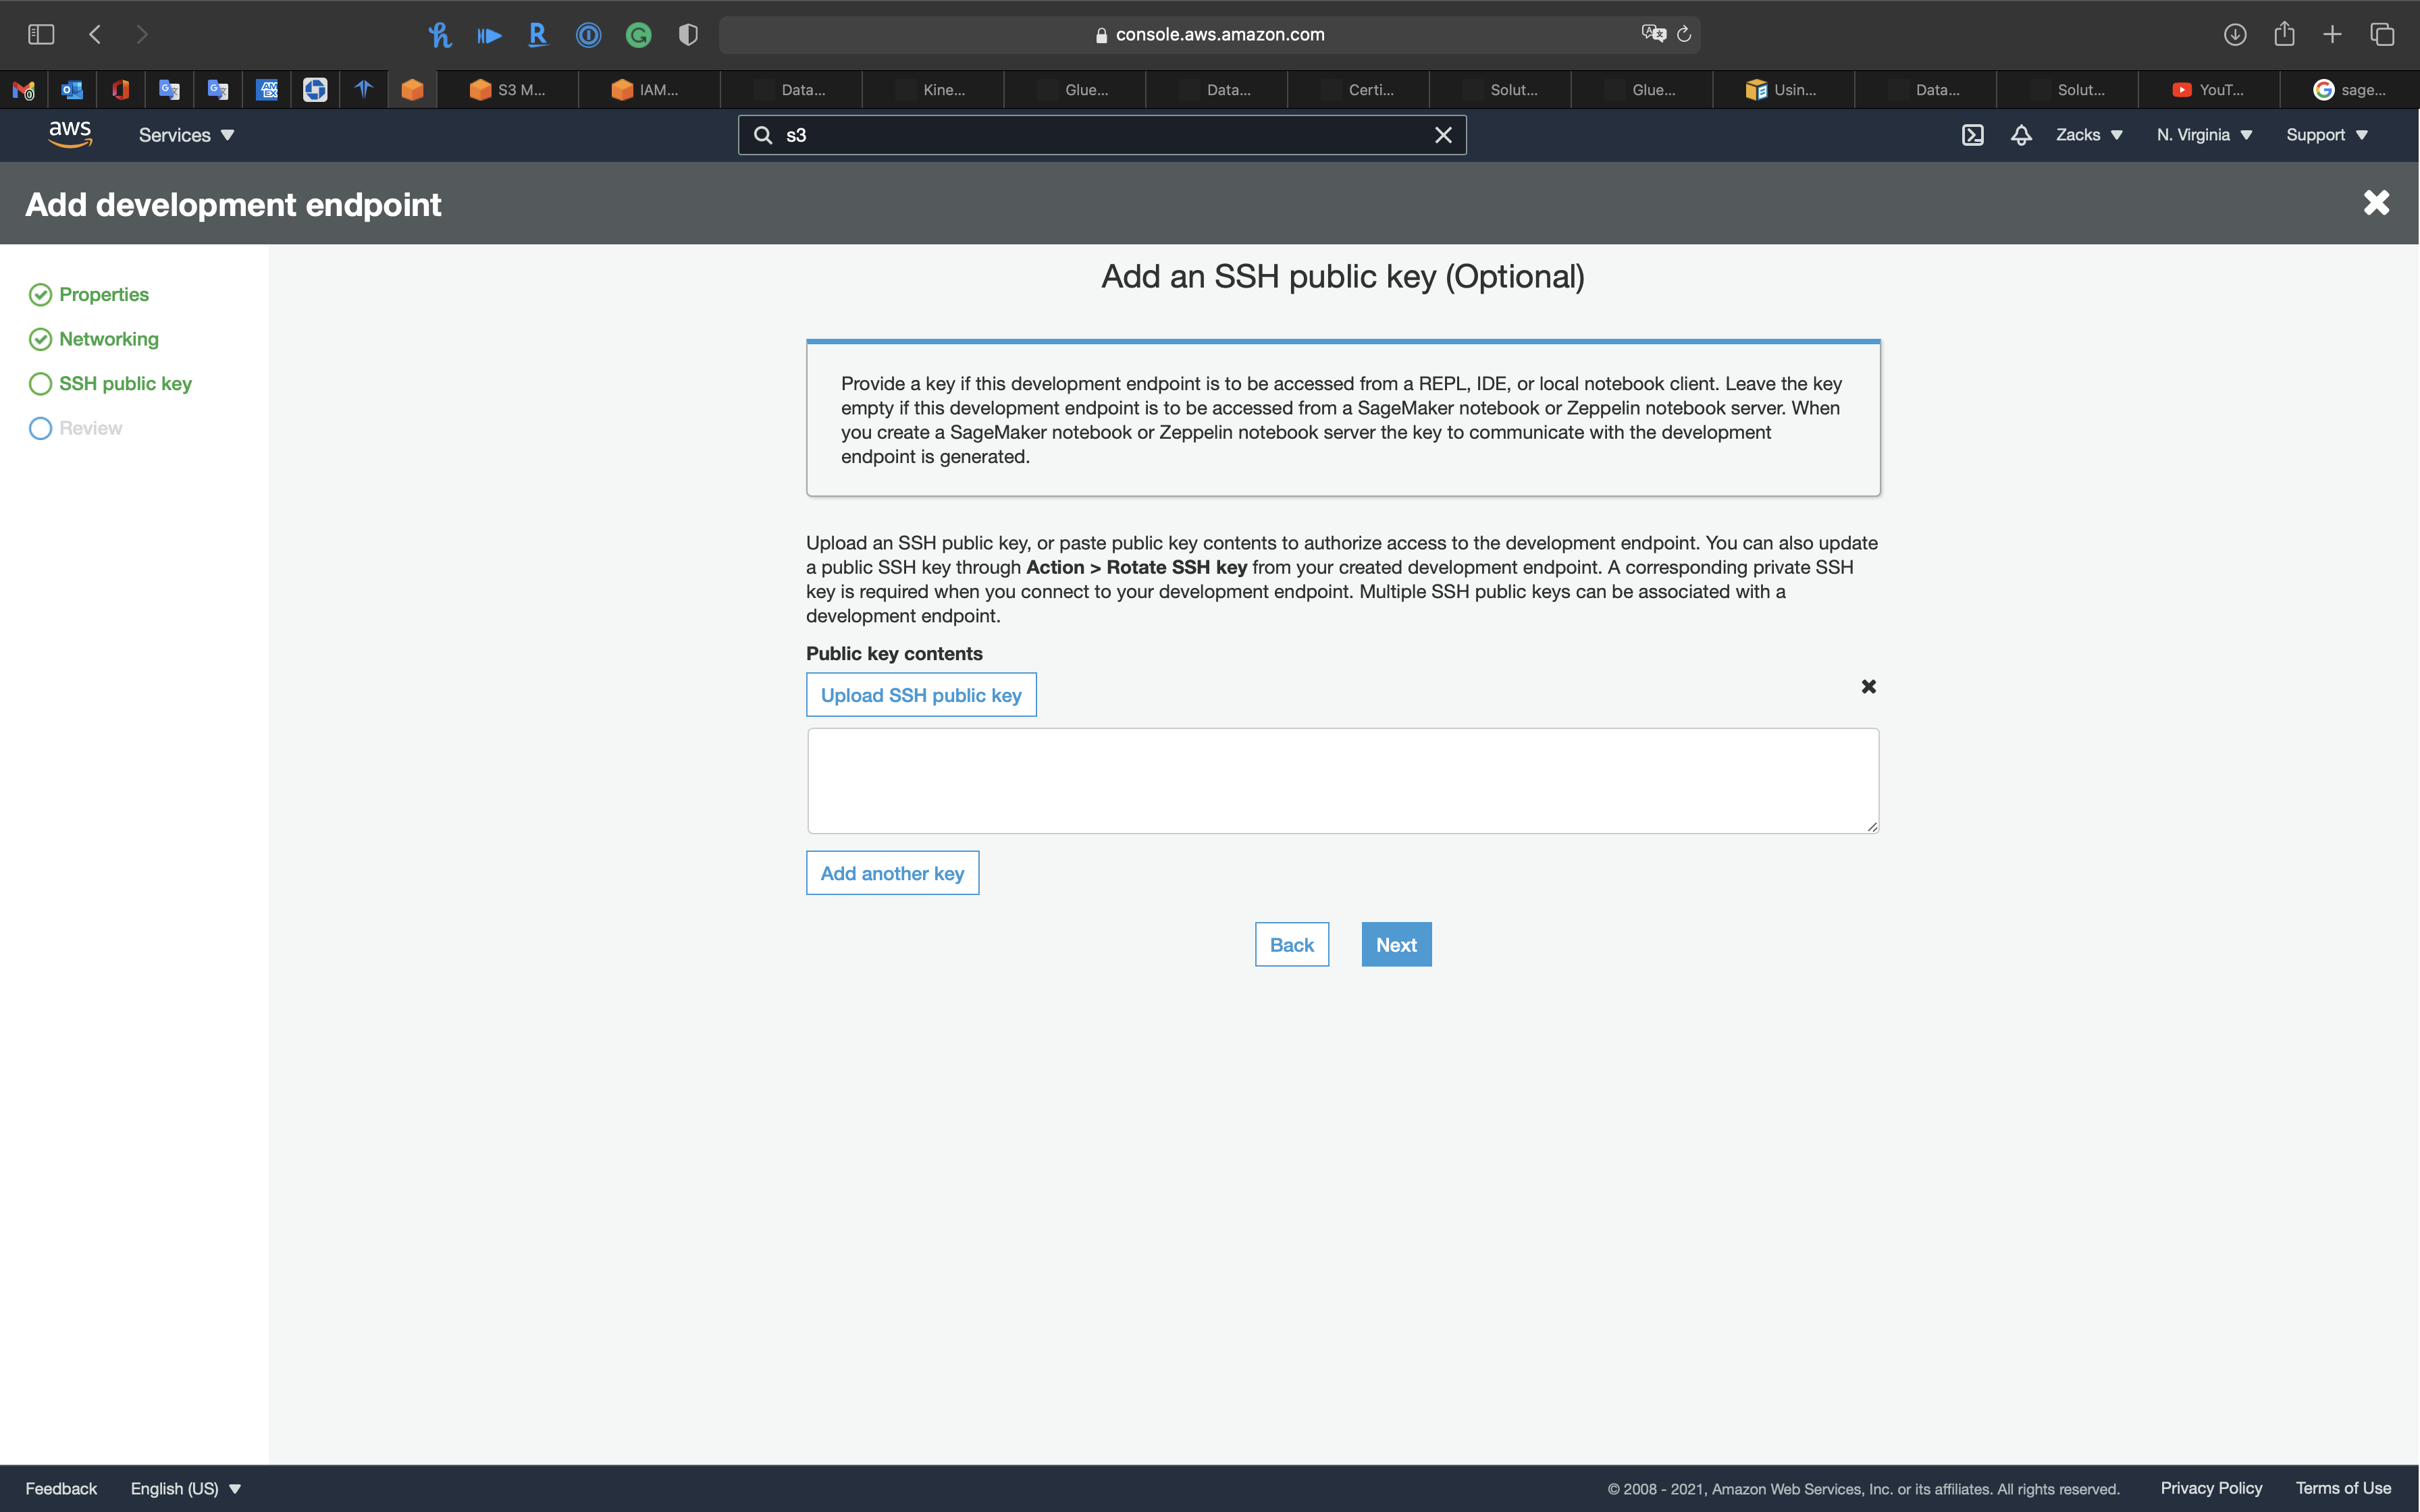This screenshot has width=2420, height=1512.
Task: Open the N. Virginia region dropdown
Action: click(2204, 135)
